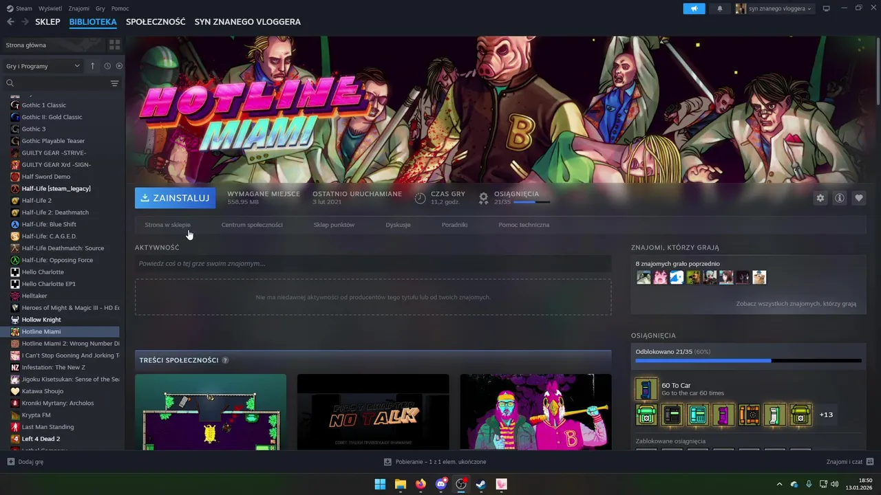Open the SYN ZNANEGO VLOGGERA profile tab
Screen dimensions: 881x495
(248, 22)
